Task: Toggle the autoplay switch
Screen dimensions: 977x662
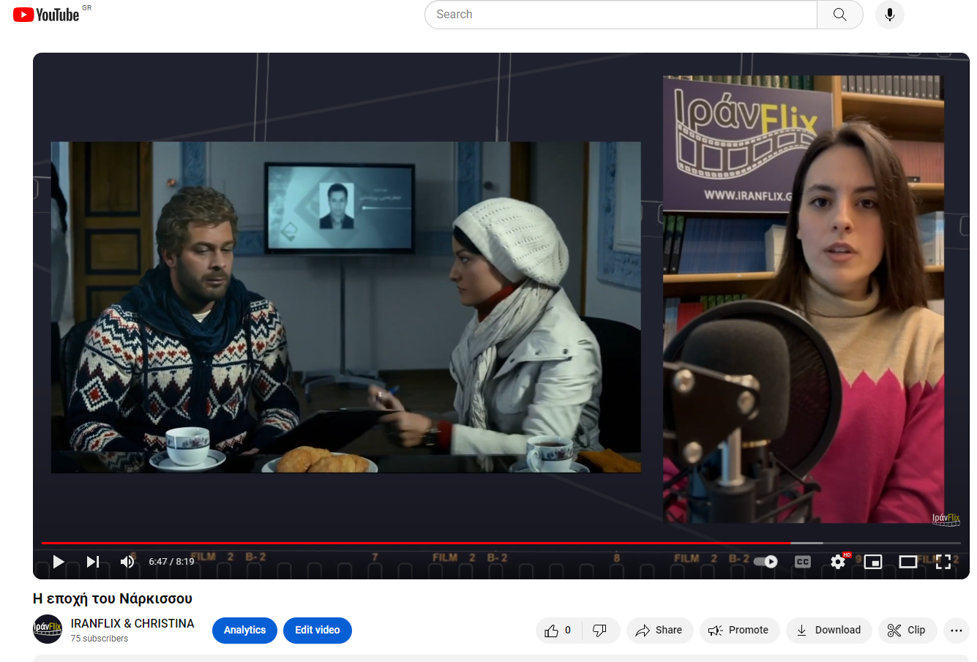Action: (765, 562)
